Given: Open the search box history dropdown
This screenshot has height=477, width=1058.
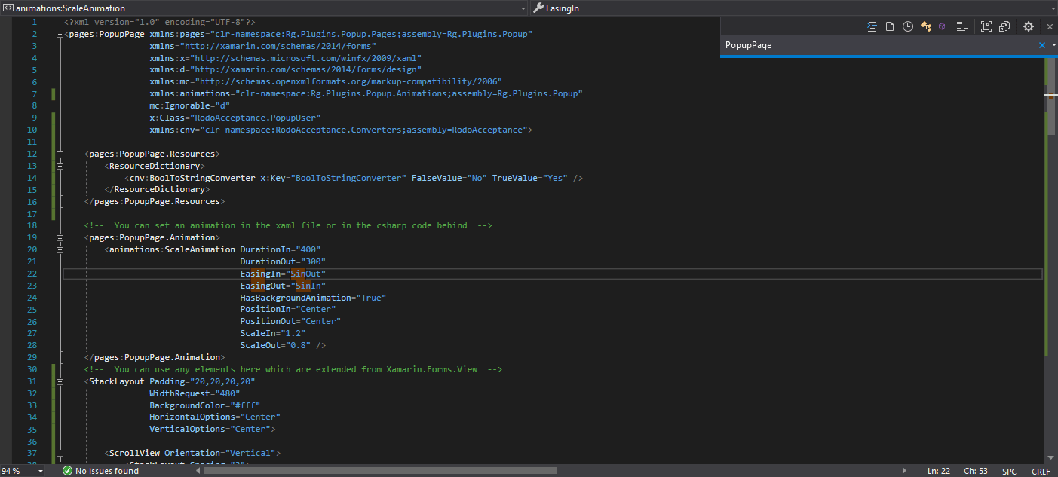Looking at the screenshot, I should (x=1053, y=45).
